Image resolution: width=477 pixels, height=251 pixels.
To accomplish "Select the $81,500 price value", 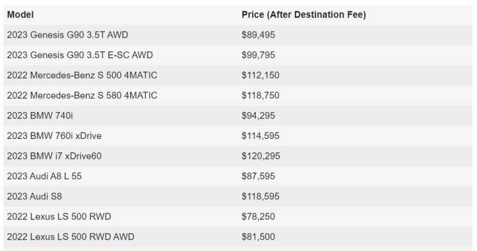I will pos(258,237).
